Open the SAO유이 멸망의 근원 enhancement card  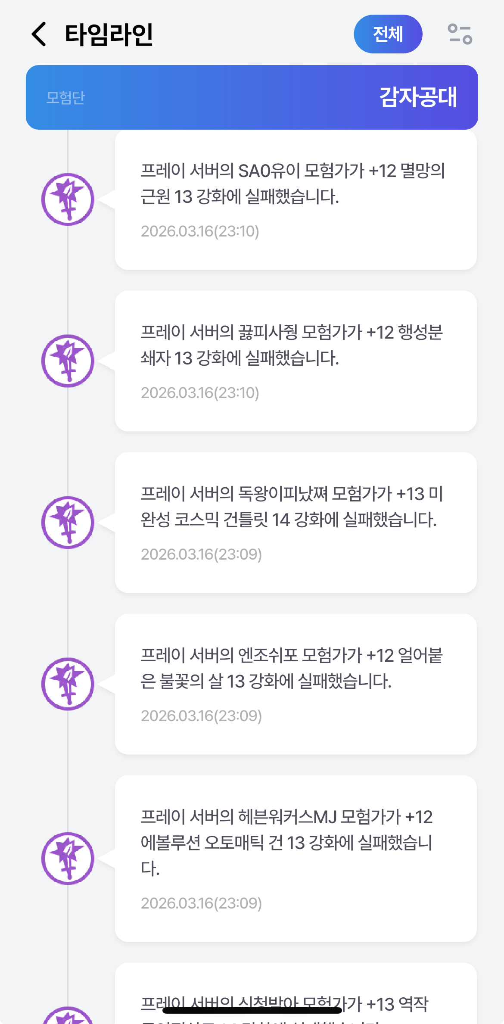point(296,200)
